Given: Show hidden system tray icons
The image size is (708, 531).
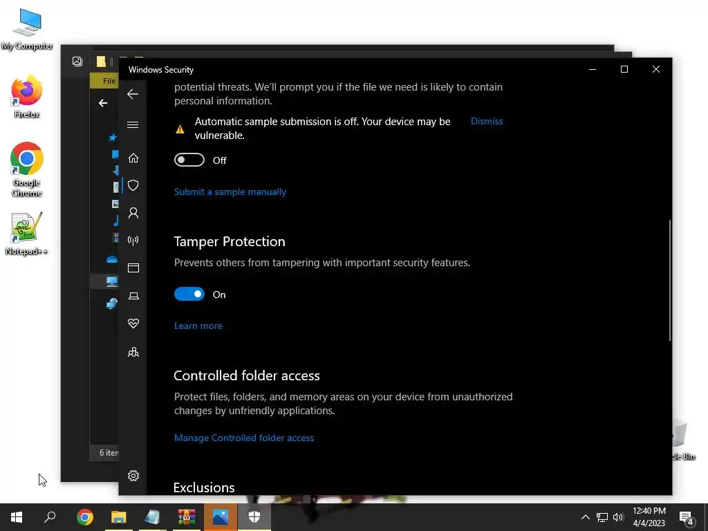Looking at the screenshot, I should coord(585,517).
